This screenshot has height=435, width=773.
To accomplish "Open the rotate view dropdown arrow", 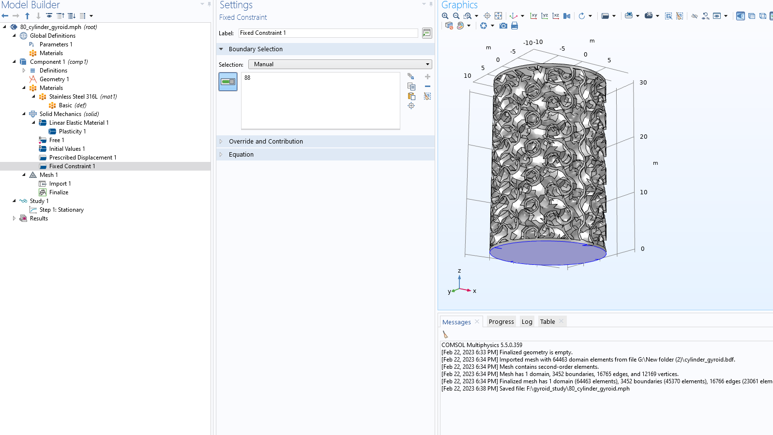I will (x=590, y=16).
